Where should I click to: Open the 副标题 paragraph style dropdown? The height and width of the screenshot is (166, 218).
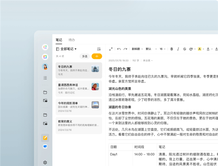[137, 49]
